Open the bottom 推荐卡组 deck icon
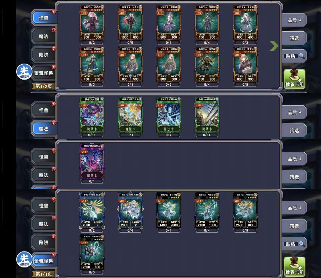 pos(294,267)
